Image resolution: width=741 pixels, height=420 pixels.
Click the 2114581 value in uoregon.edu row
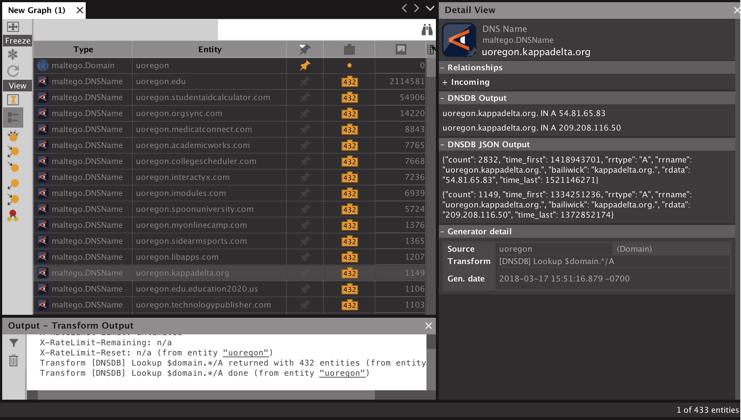pos(407,82)
